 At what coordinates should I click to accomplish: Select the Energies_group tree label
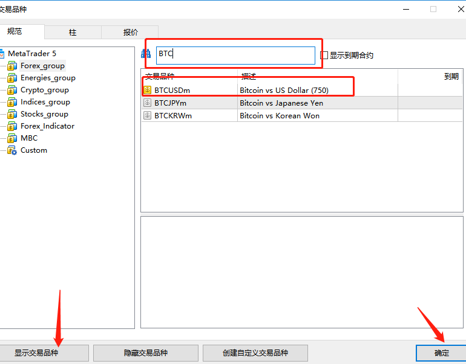48,78
